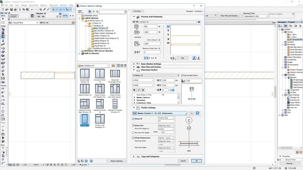
Task: Select Linked Libraries in the library tree
Action: (91, 18)
